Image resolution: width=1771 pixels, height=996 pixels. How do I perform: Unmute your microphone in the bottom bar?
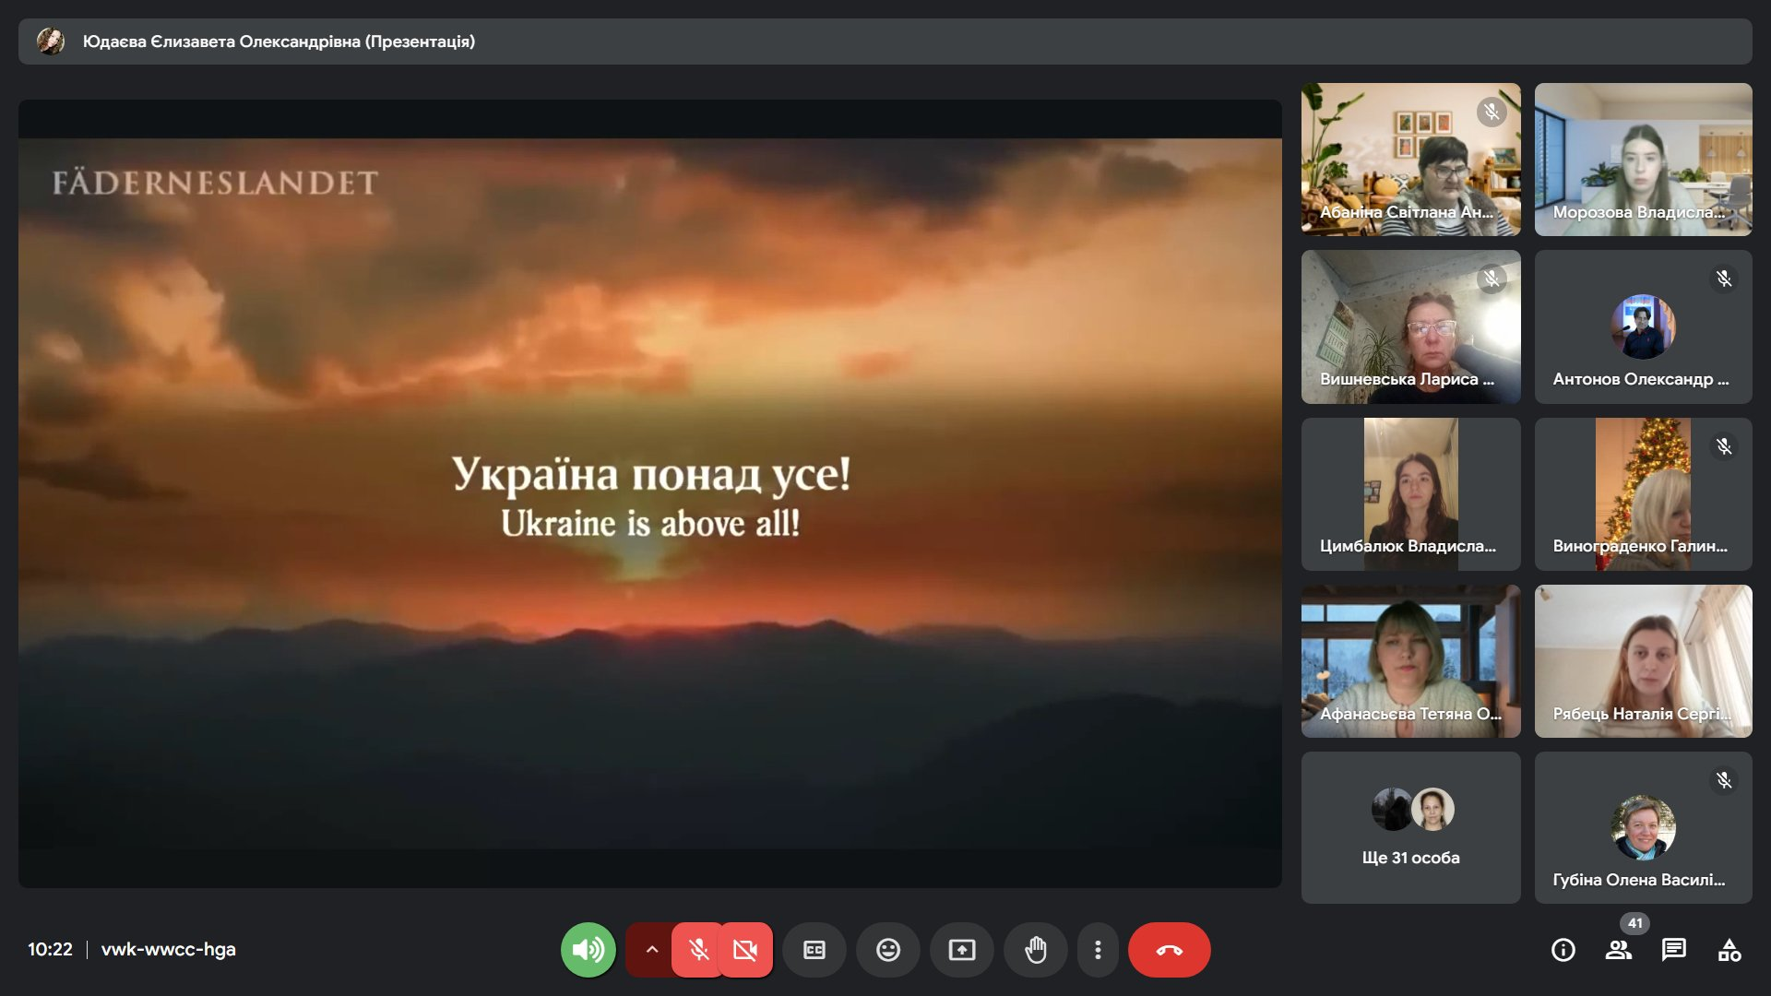point(698,949)
